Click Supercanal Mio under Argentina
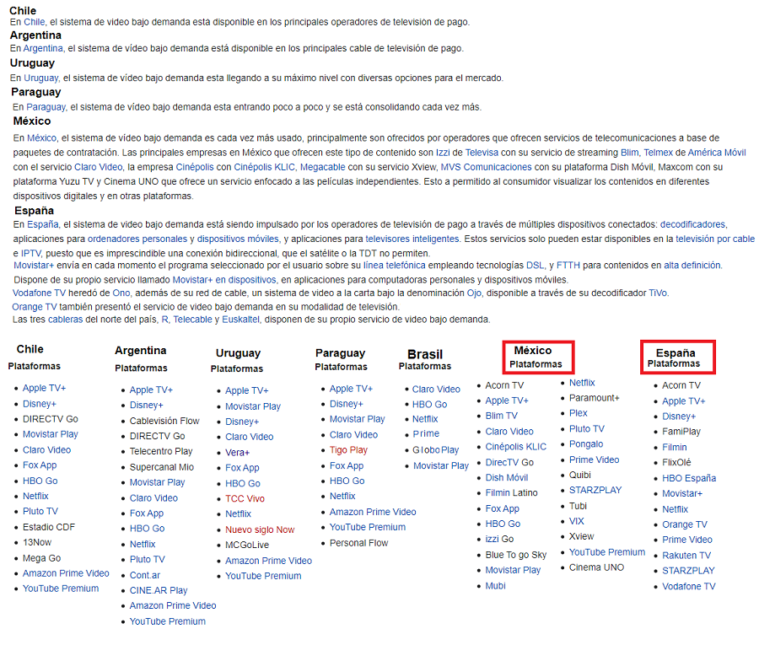This screenshot has width=759, height=645. click(162, 467)
